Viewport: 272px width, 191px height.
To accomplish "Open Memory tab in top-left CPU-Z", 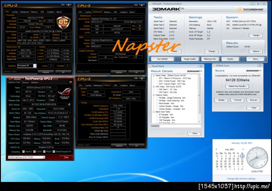I will point(34,12).
